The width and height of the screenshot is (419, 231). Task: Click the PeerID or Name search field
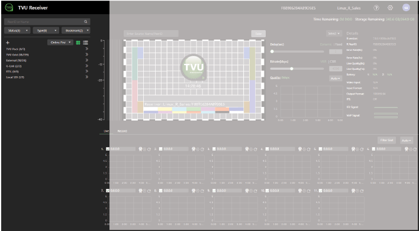tap(47, 22)
